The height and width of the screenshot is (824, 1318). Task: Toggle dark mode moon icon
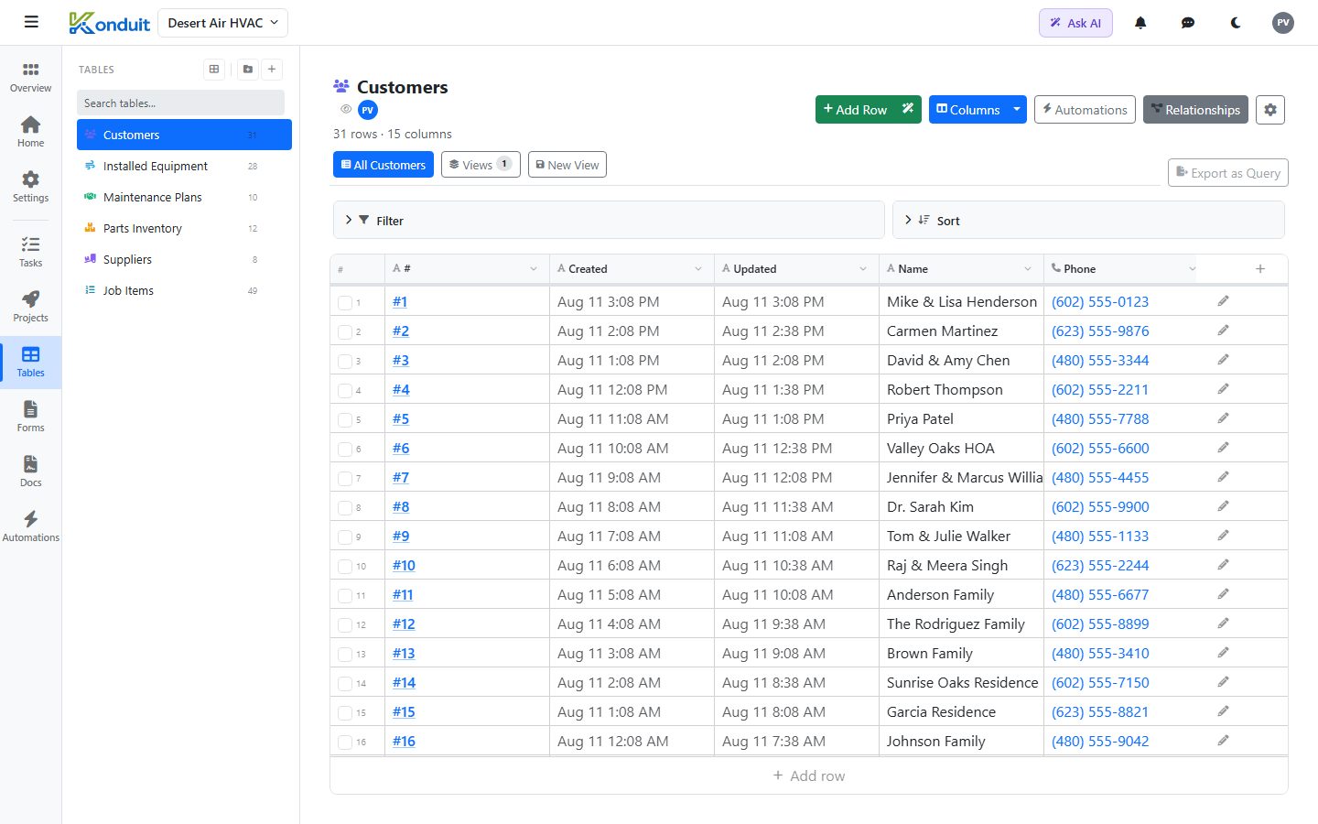click(1236, 23)
